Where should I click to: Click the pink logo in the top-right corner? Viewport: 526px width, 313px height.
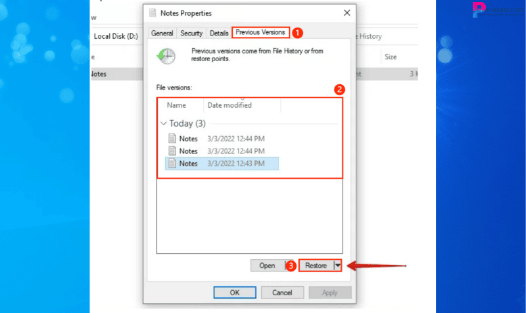(479, 9)
